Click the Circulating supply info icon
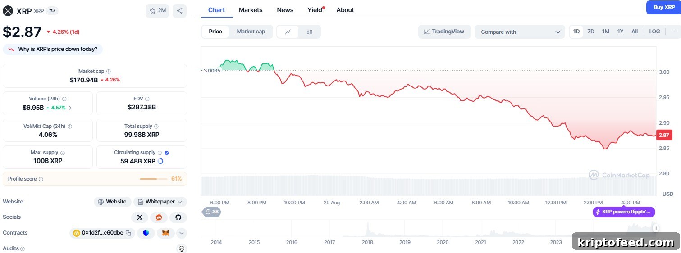 pos(160,153)
